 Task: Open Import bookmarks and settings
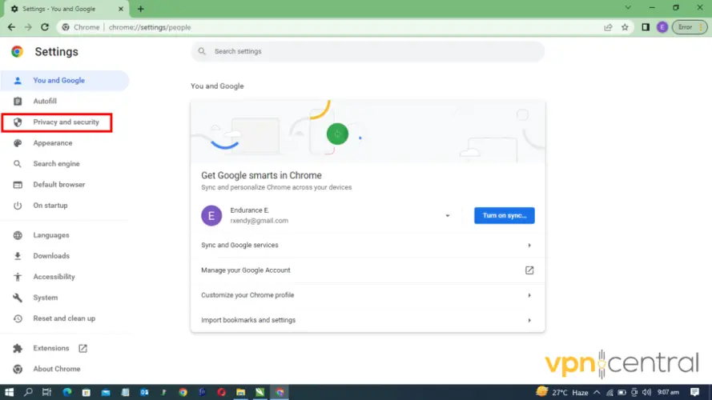[368, 320]
